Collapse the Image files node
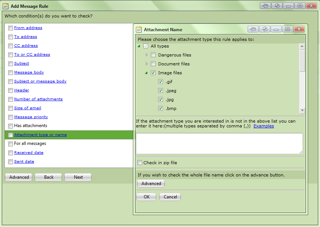The height and width of the screenshot is (227, 320). (x=146, y=73)
